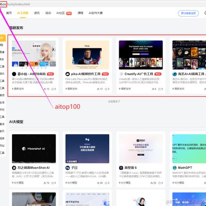Click the 月之暗面 MoonShot logo icon
206x206 pixels.
[14, 168]
